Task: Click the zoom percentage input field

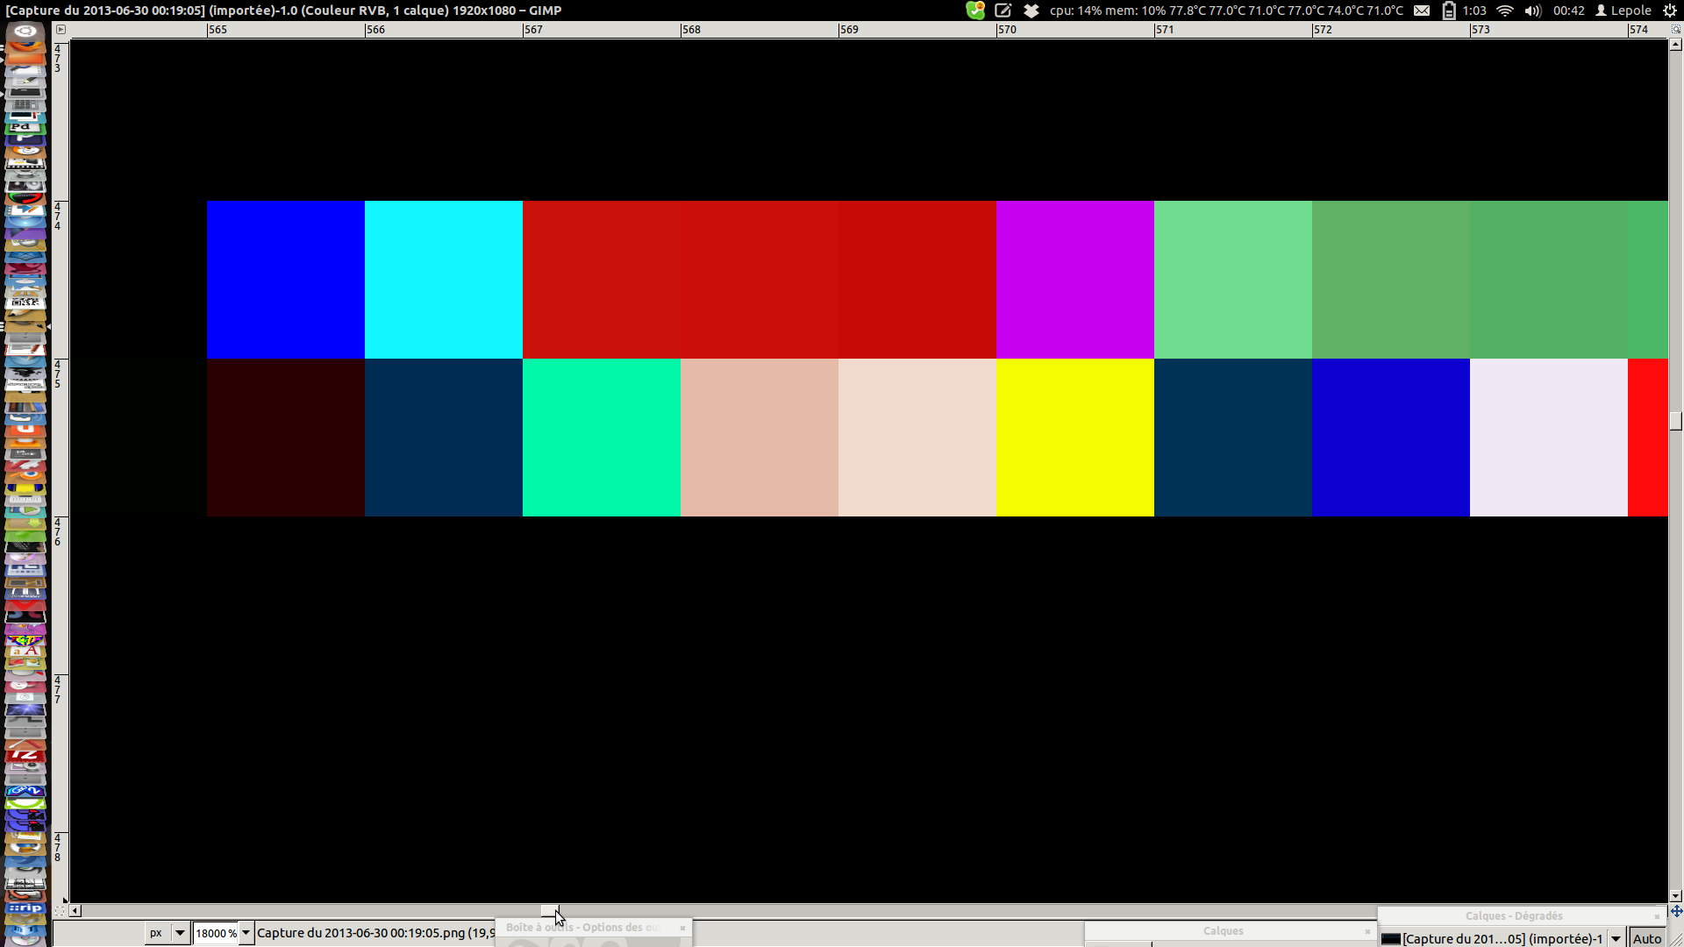Action: [215, 933]
